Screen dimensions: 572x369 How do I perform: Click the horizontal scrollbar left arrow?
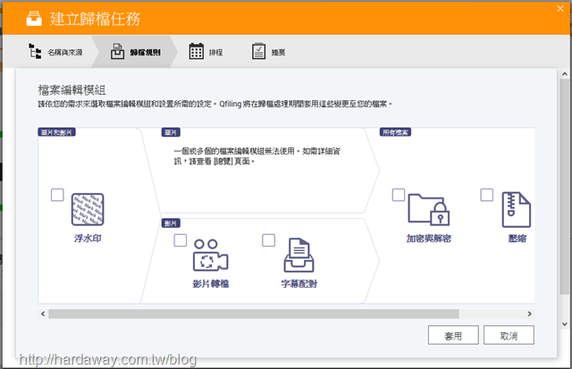[43, 314]
